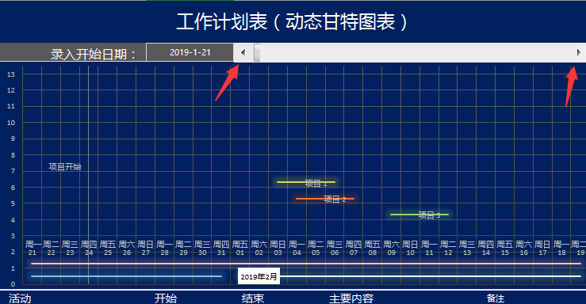
Task: Click the 周日 27 date label
Action: tap(145, 248)
